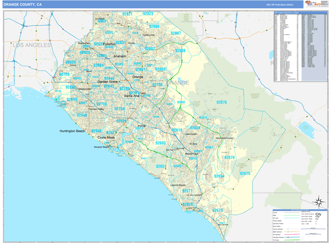
Task: Click ZIP code label 92683
Action: coord(71,87)
